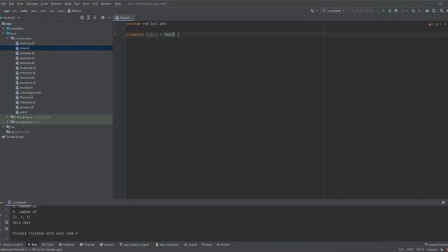Image resolution: width=448 pixels, height=252 pixels.
Task: Open the Problems tool window
Action: (66, 244)
